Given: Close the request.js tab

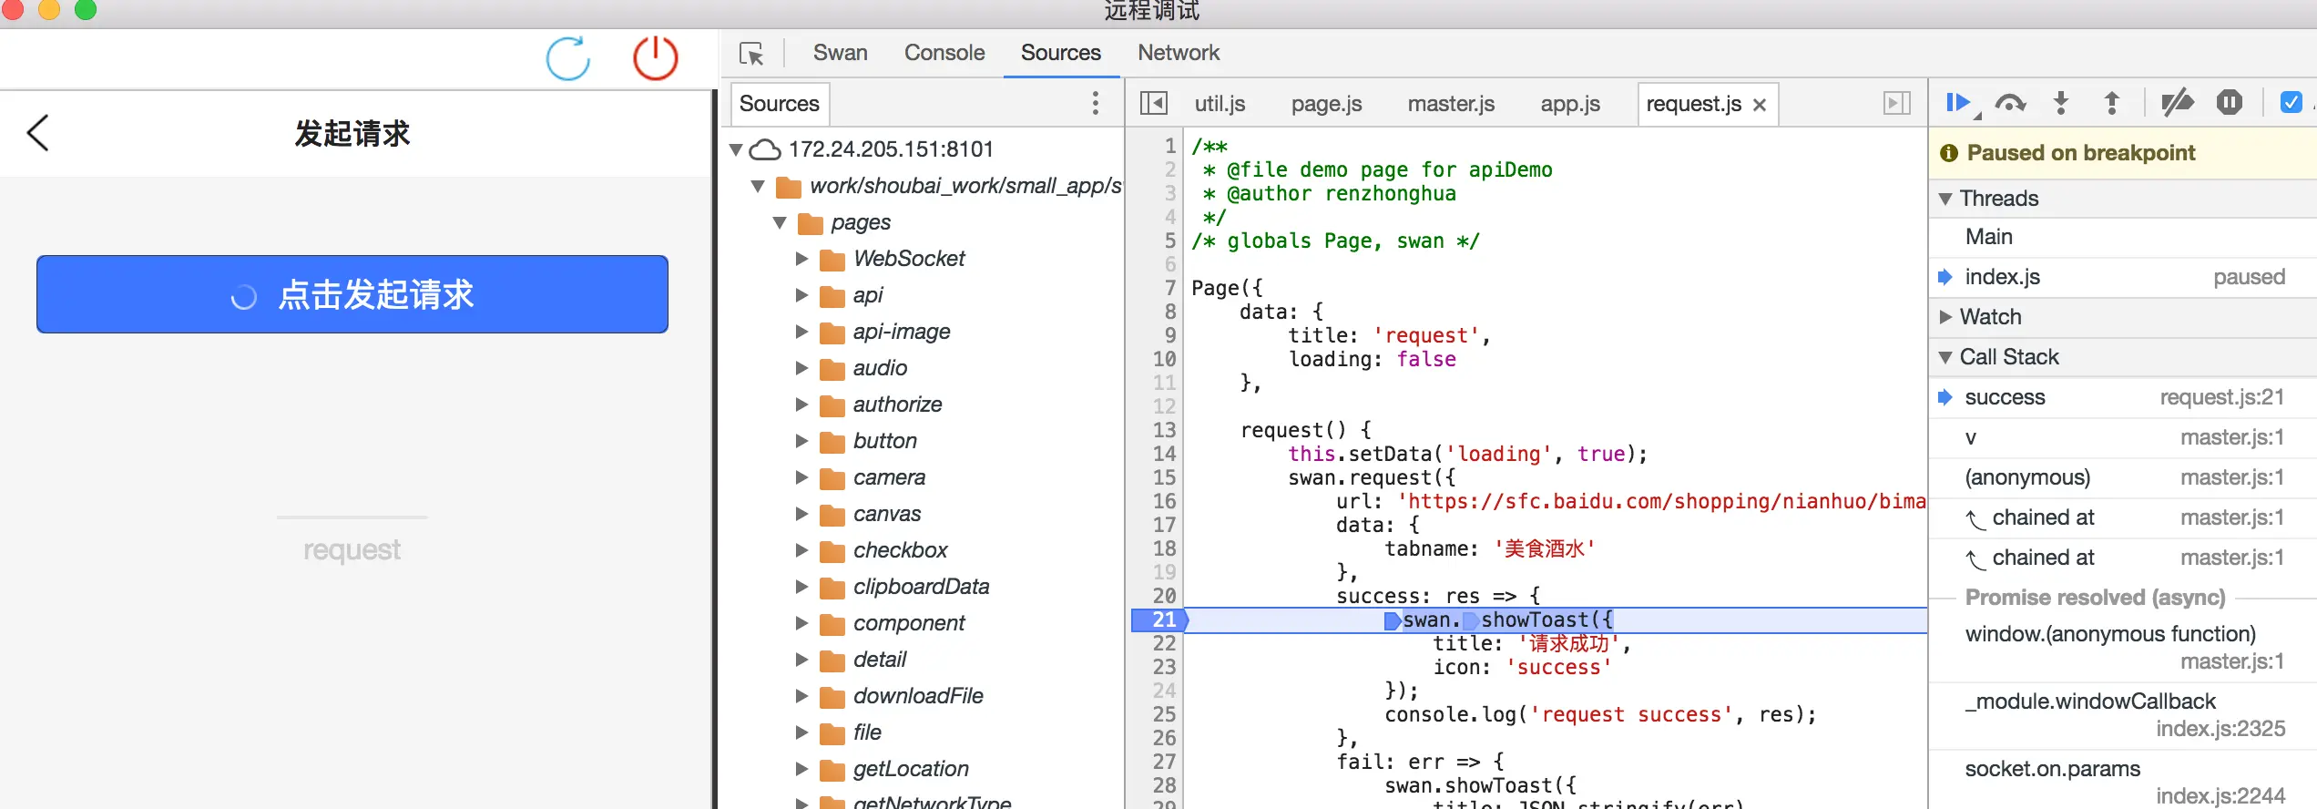Looking at the screenshot, I should tap(1760, 105).
